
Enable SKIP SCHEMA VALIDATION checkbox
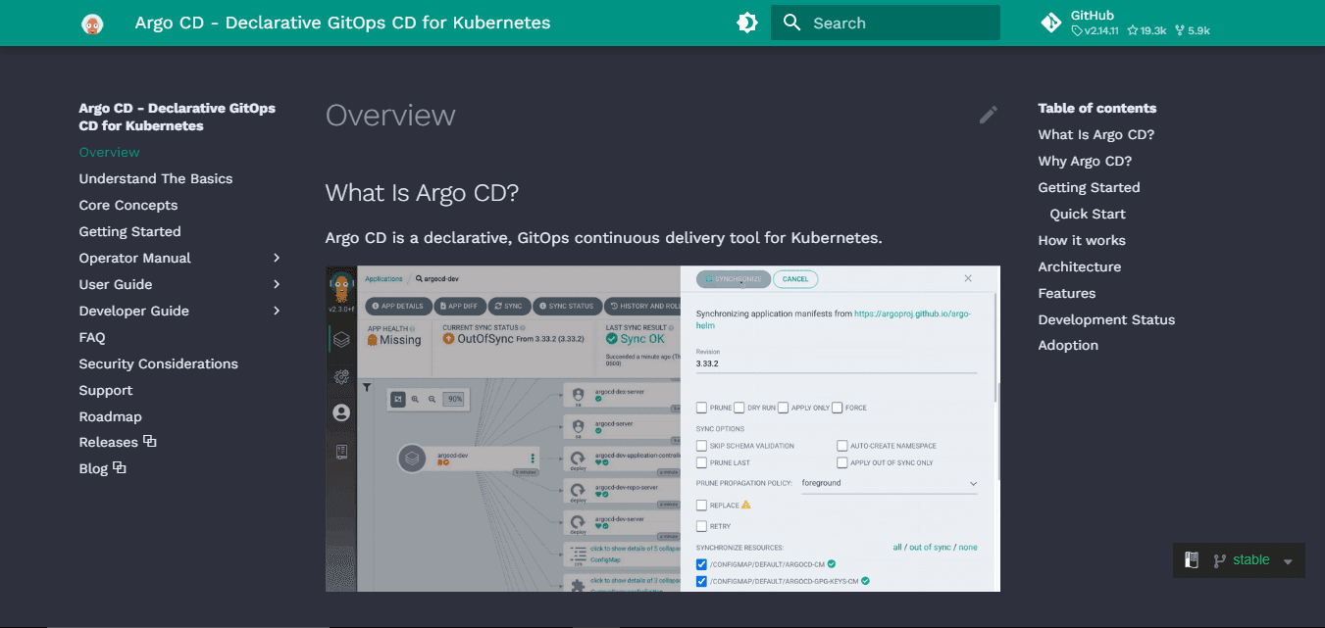coord(701,446)
